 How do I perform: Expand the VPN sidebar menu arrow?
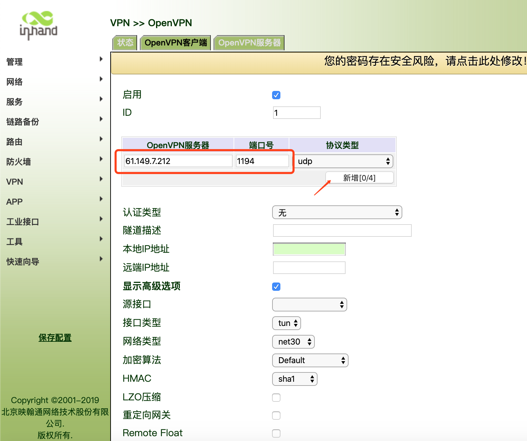101,179
